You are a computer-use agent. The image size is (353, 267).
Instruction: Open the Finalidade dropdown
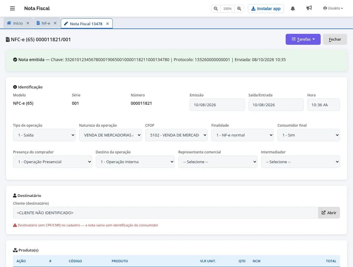[x=242, y=135]
